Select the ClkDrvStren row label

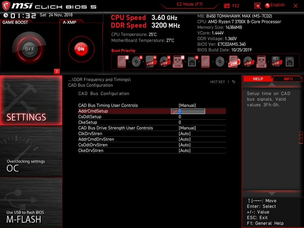point(90,133)
